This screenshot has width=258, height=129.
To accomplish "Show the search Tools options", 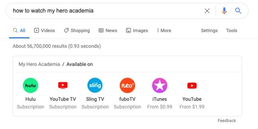I will tap(232, 30).
